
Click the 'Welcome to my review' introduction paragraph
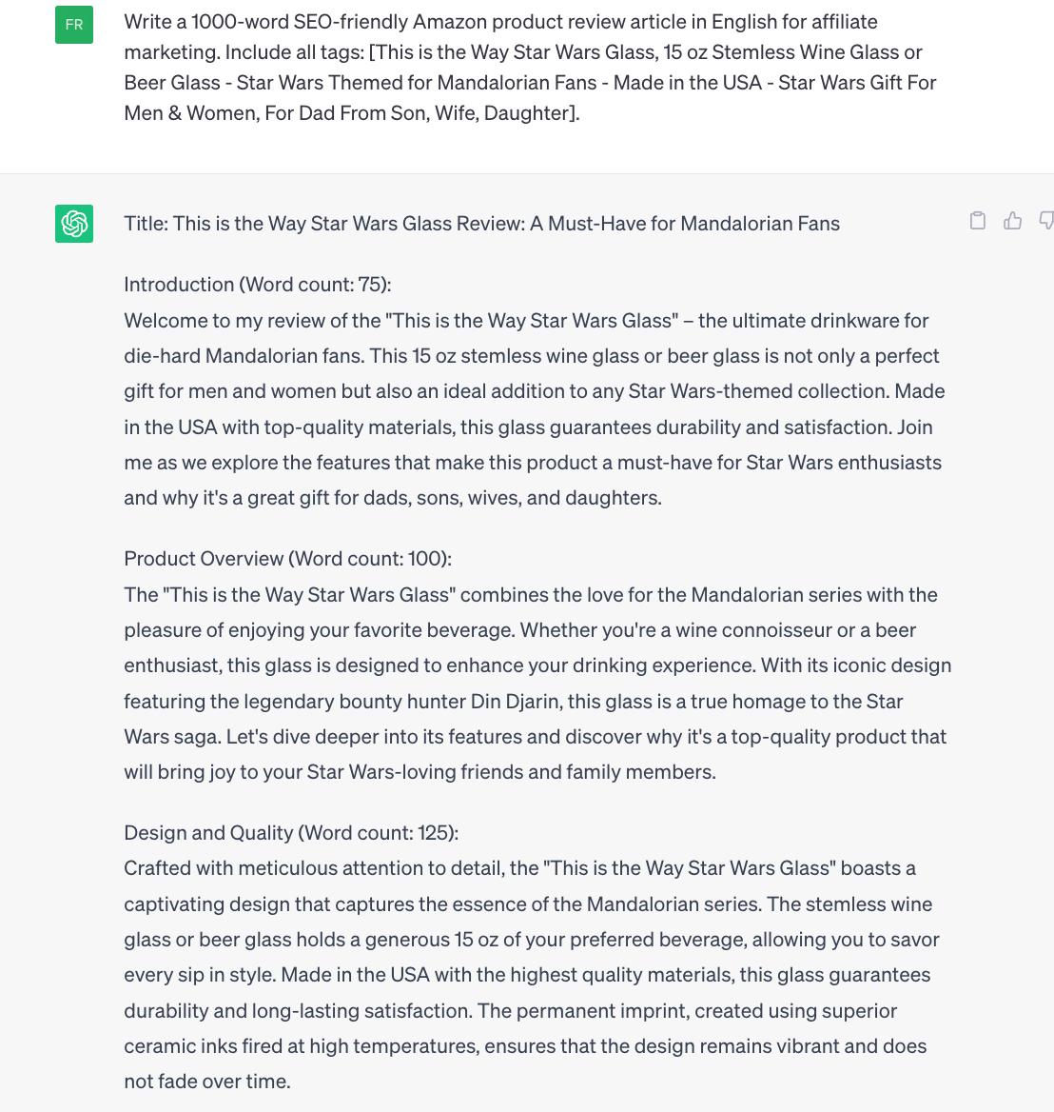tap(535, 409)
